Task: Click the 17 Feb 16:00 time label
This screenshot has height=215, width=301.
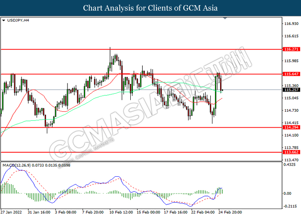Action: [x=175, y=212]
